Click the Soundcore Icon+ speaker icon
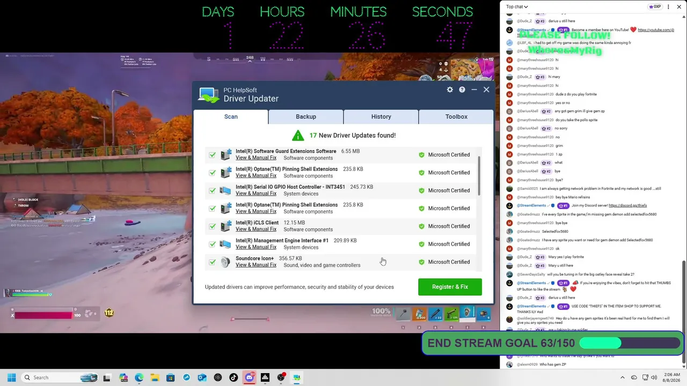Image resolution: width=687 pixels, height=386 pixels. click(225, 262)
